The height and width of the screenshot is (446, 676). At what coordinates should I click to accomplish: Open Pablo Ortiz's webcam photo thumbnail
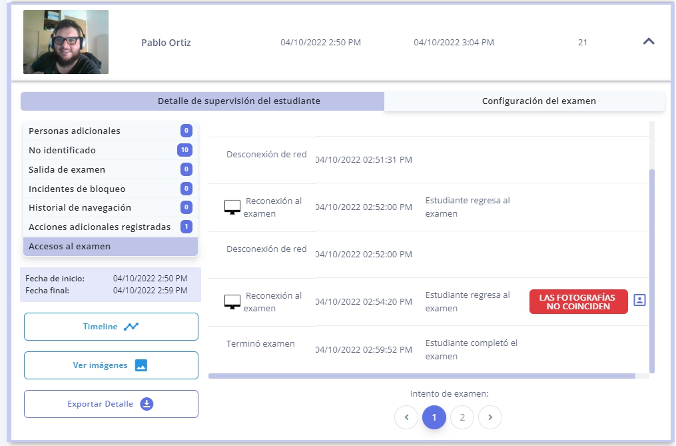pos(66,42)
